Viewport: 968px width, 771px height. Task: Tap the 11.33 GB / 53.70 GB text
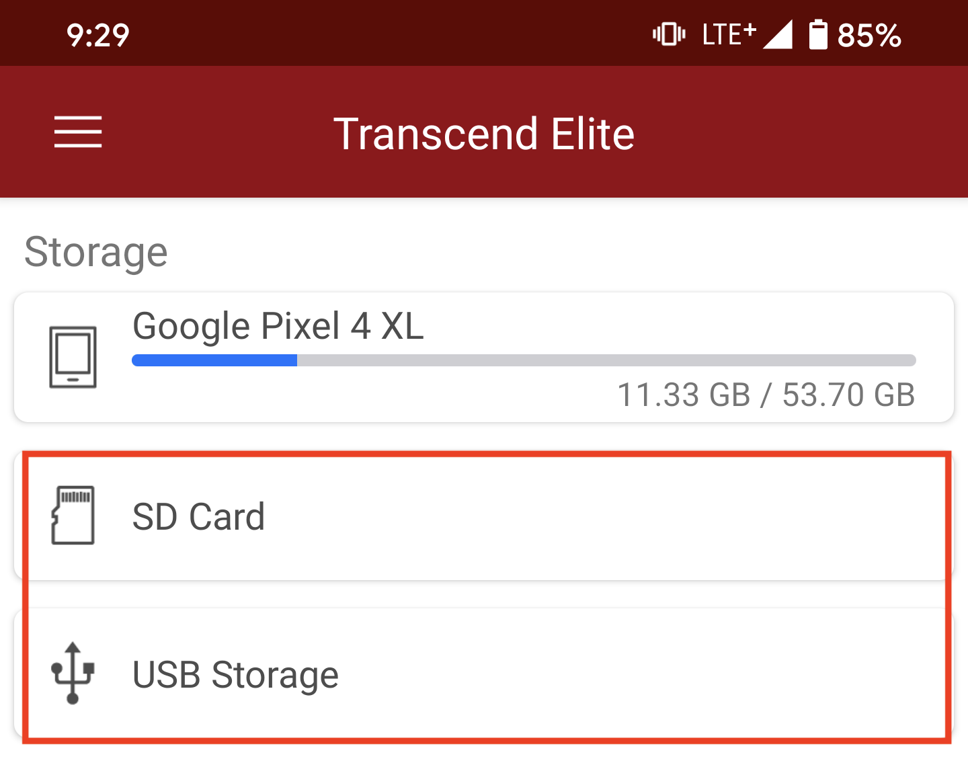[766, 395]
